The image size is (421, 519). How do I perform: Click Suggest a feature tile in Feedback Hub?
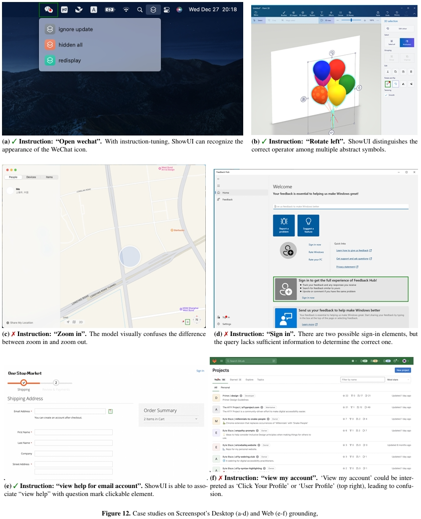tap(308, 225)
